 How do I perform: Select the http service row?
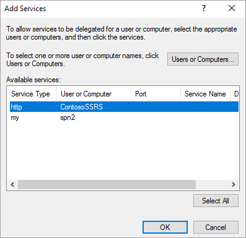pos(124,107)
